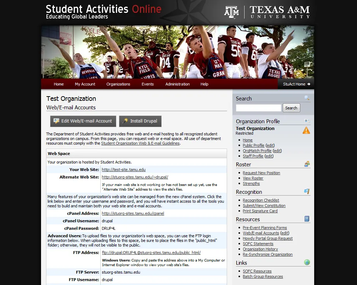The width and height of the screenshot is (357, 285).
Task: Open the Organizations menu
Action: [x=118, y=84]
